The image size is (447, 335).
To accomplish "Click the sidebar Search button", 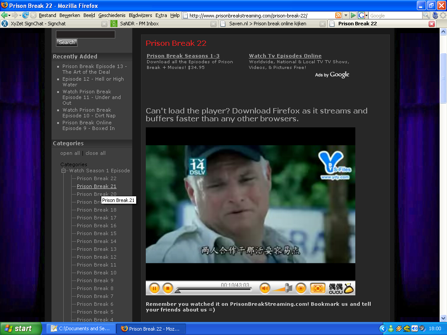I will tap(67, 42).
